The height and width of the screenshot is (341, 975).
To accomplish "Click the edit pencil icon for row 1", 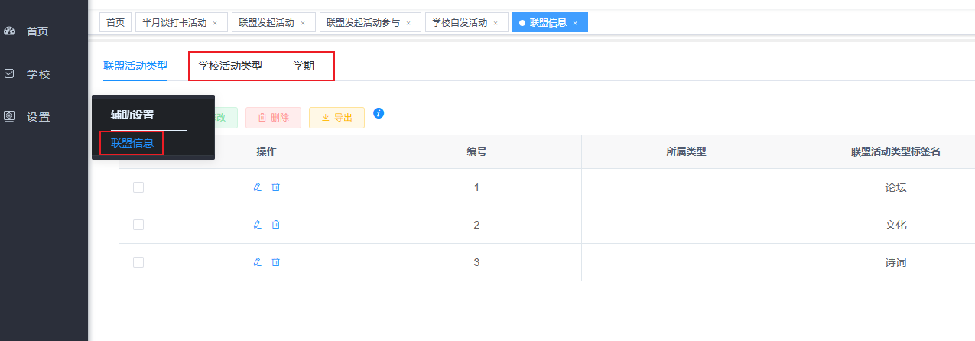I will (x=257, y=187).
